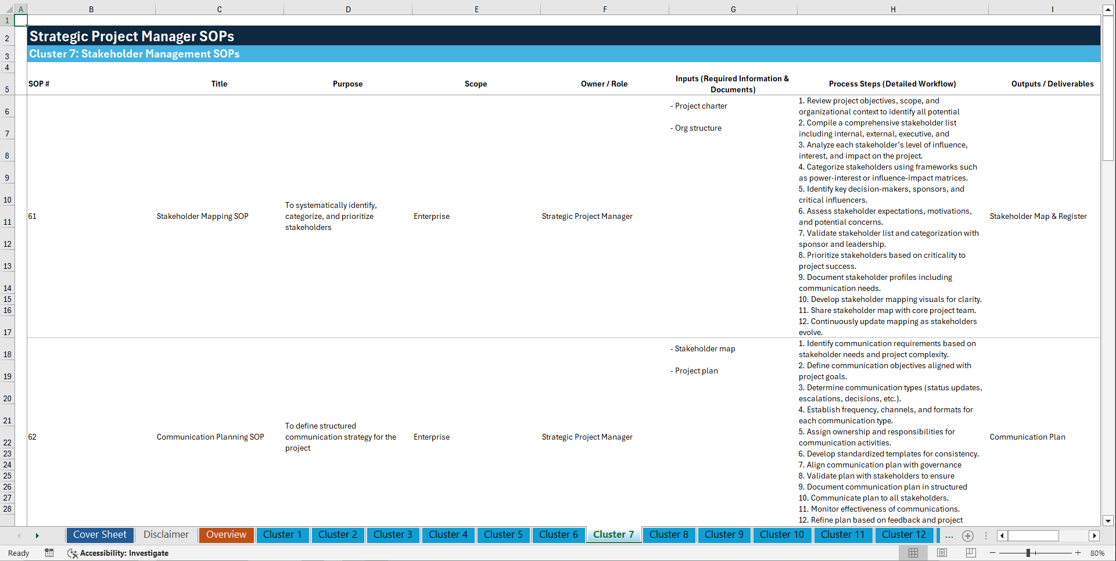The width and height of the screenshot is (1116, 561).
Task: Click vertical scrollbar up arrow
Action: coord(1108,9)
